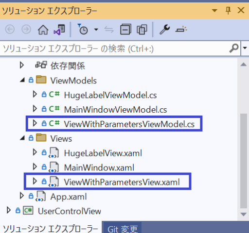
Task: Open the search options dropdown arrow
Action: [245, 48]
